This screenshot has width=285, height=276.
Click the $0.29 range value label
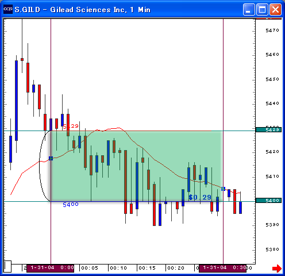(200, 197)
